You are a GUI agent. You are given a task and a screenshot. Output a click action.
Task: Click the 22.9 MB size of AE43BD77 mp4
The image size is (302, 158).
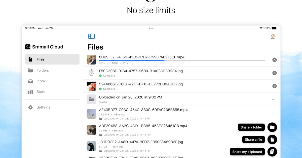104,115
